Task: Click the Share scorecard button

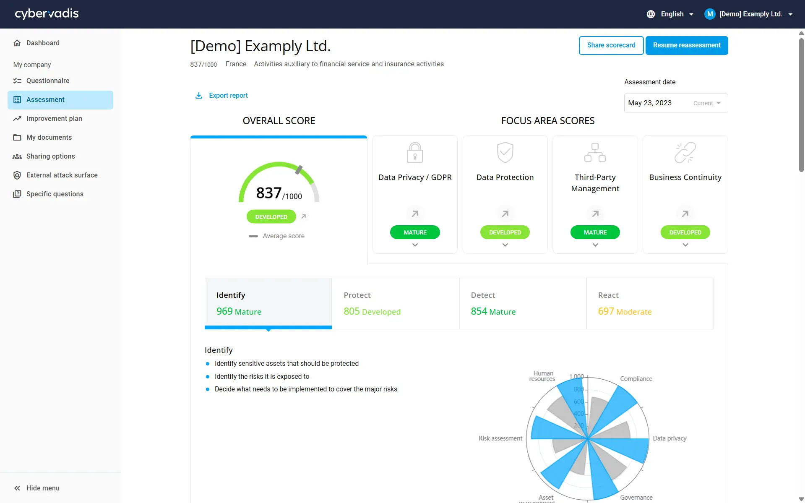Action: [611, 45]
